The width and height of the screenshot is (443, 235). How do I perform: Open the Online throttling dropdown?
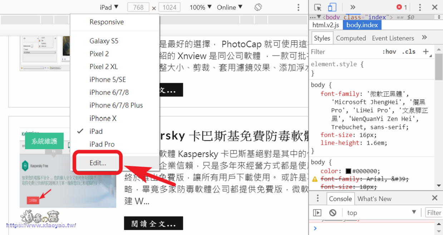pos(230,7)
